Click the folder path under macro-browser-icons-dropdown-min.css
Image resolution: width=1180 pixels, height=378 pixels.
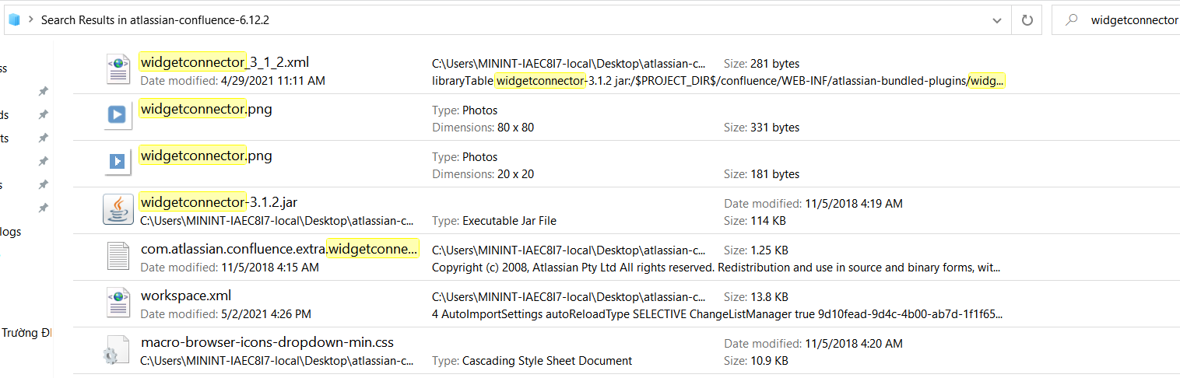tap(276, 361)
